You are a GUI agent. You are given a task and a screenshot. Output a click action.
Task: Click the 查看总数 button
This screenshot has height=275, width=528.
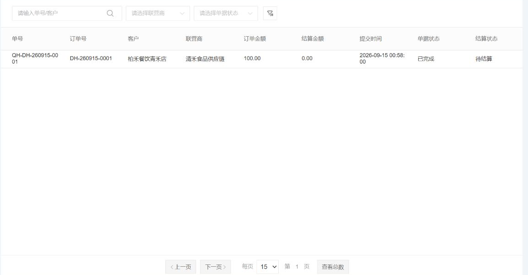(x=333, y=267)
